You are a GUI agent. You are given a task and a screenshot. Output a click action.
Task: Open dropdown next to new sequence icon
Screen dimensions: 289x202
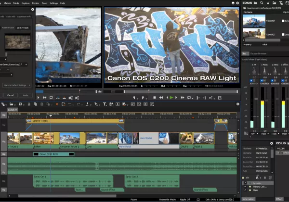click(x=6, y=105)
